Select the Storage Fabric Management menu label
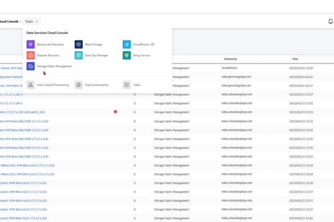The width and height of the screenshot is (334, 222). click(x=55, y=66)
